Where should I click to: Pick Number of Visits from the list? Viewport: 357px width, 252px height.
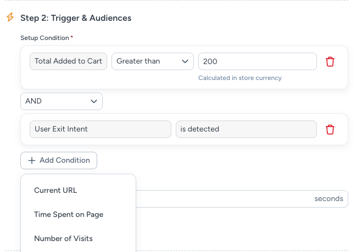63,238
